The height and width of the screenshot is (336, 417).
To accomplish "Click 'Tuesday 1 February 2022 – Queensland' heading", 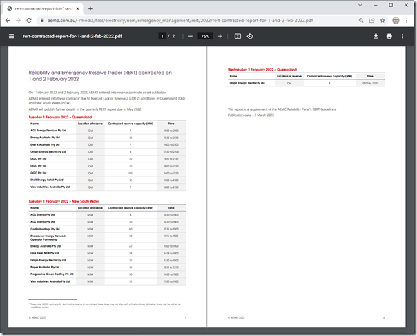I will click(x=60, y=117).
